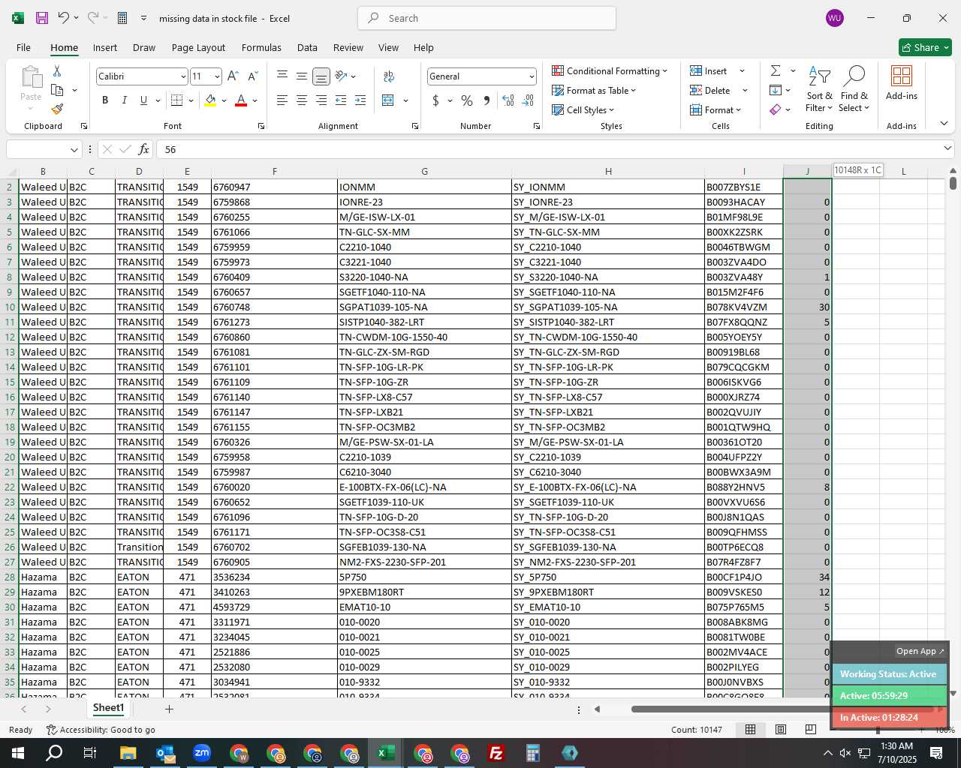The height and width of the screenshot is (768, 961).
Task: Click the Cut scissors icon
Action: click(x=57, y=70)
